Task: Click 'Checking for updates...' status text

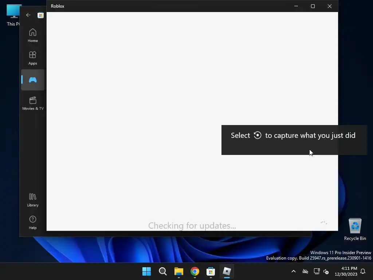Action: coord(192,225)
